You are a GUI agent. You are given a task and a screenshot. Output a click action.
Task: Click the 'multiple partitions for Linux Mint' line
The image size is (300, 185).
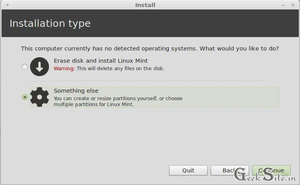94,105
